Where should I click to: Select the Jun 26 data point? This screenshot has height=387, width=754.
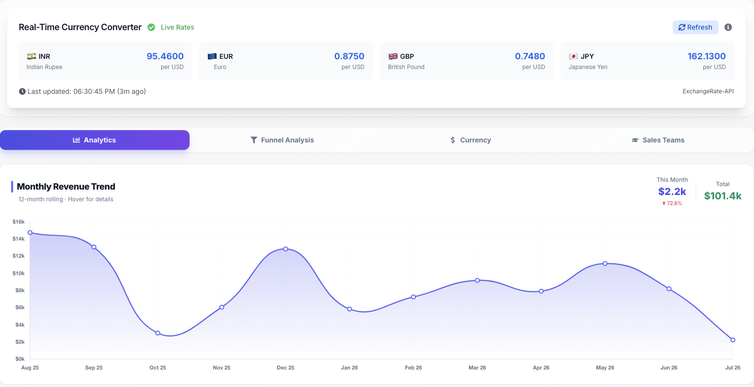tap(669, 289)
